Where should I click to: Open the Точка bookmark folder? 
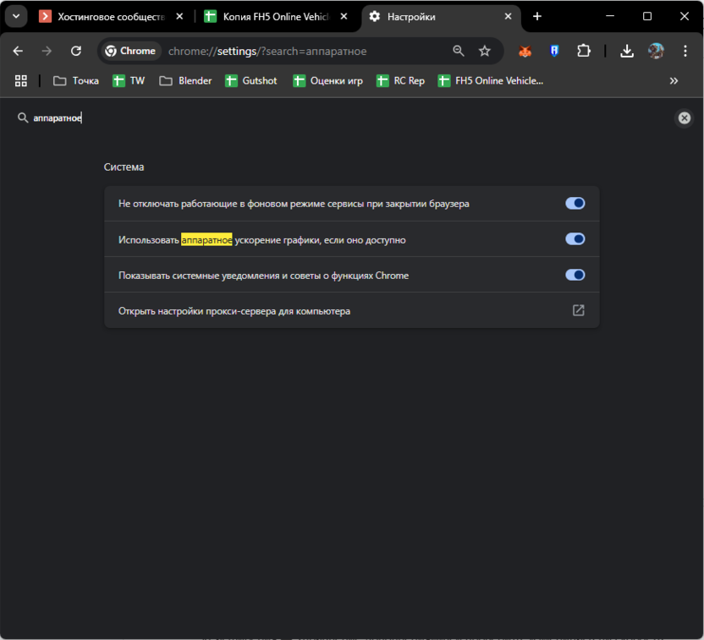click(x=76, y=80)
